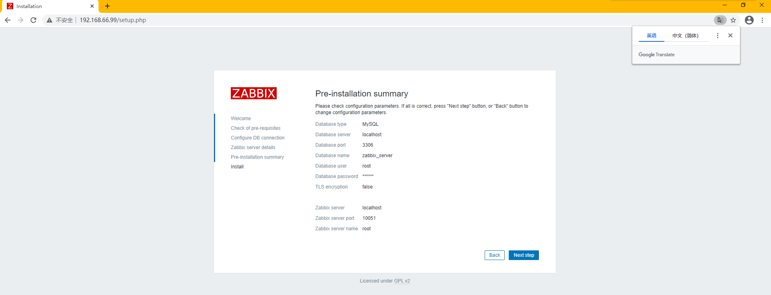
Task: Click the Pre-installation summary heading
Action: pyautogui.click(x=362, y=94)
